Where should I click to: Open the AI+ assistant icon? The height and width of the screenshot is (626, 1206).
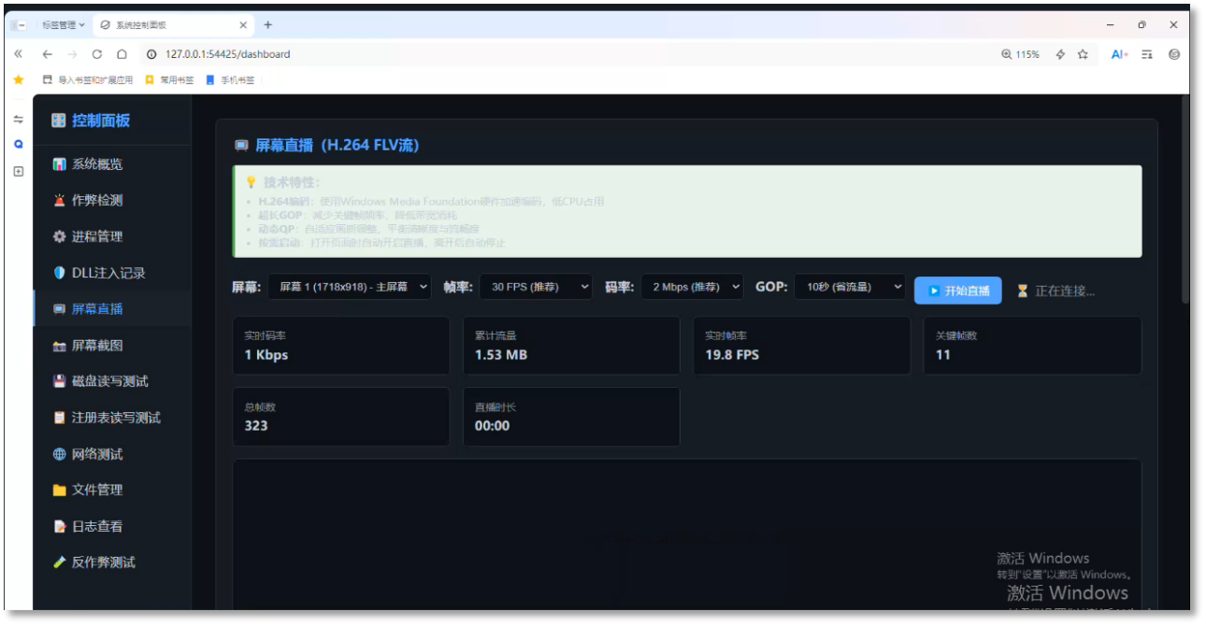[1119, 54]
